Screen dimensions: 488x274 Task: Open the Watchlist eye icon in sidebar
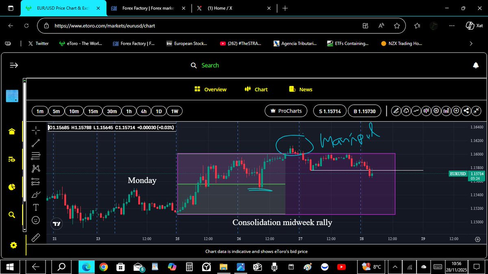[12, 160]
